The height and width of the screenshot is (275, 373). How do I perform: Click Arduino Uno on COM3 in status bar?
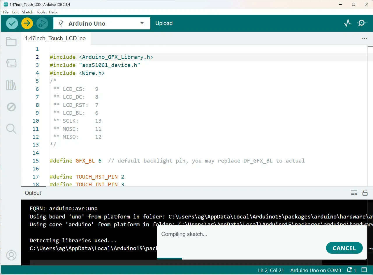coord(316,270)
